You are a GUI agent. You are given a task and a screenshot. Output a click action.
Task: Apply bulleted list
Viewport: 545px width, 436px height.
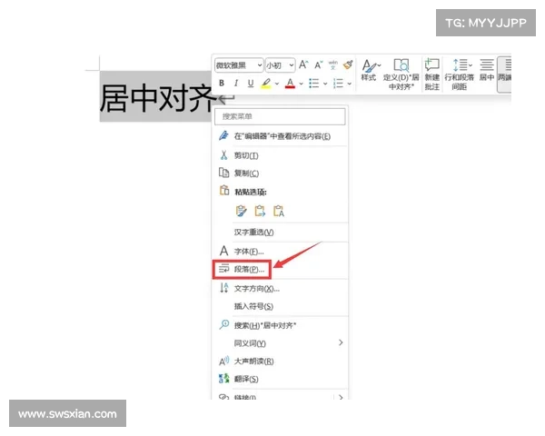coord(314,83)
